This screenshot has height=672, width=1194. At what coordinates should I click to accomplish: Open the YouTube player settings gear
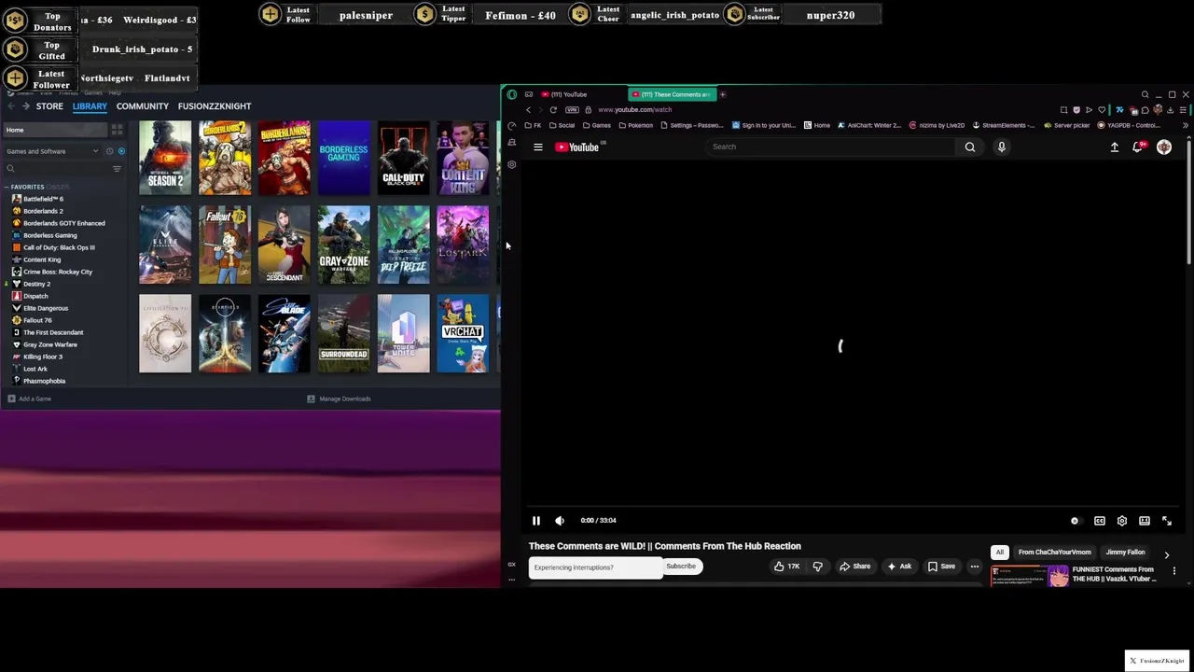pos(1122,521)
